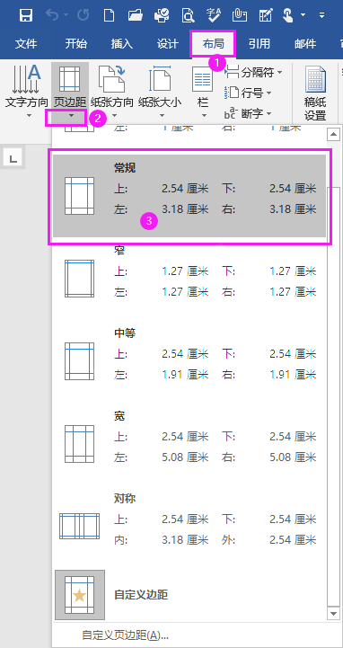Open the 行号 line numbers menu
Viewport: 343px width, 648px height.
coord(249,93)
